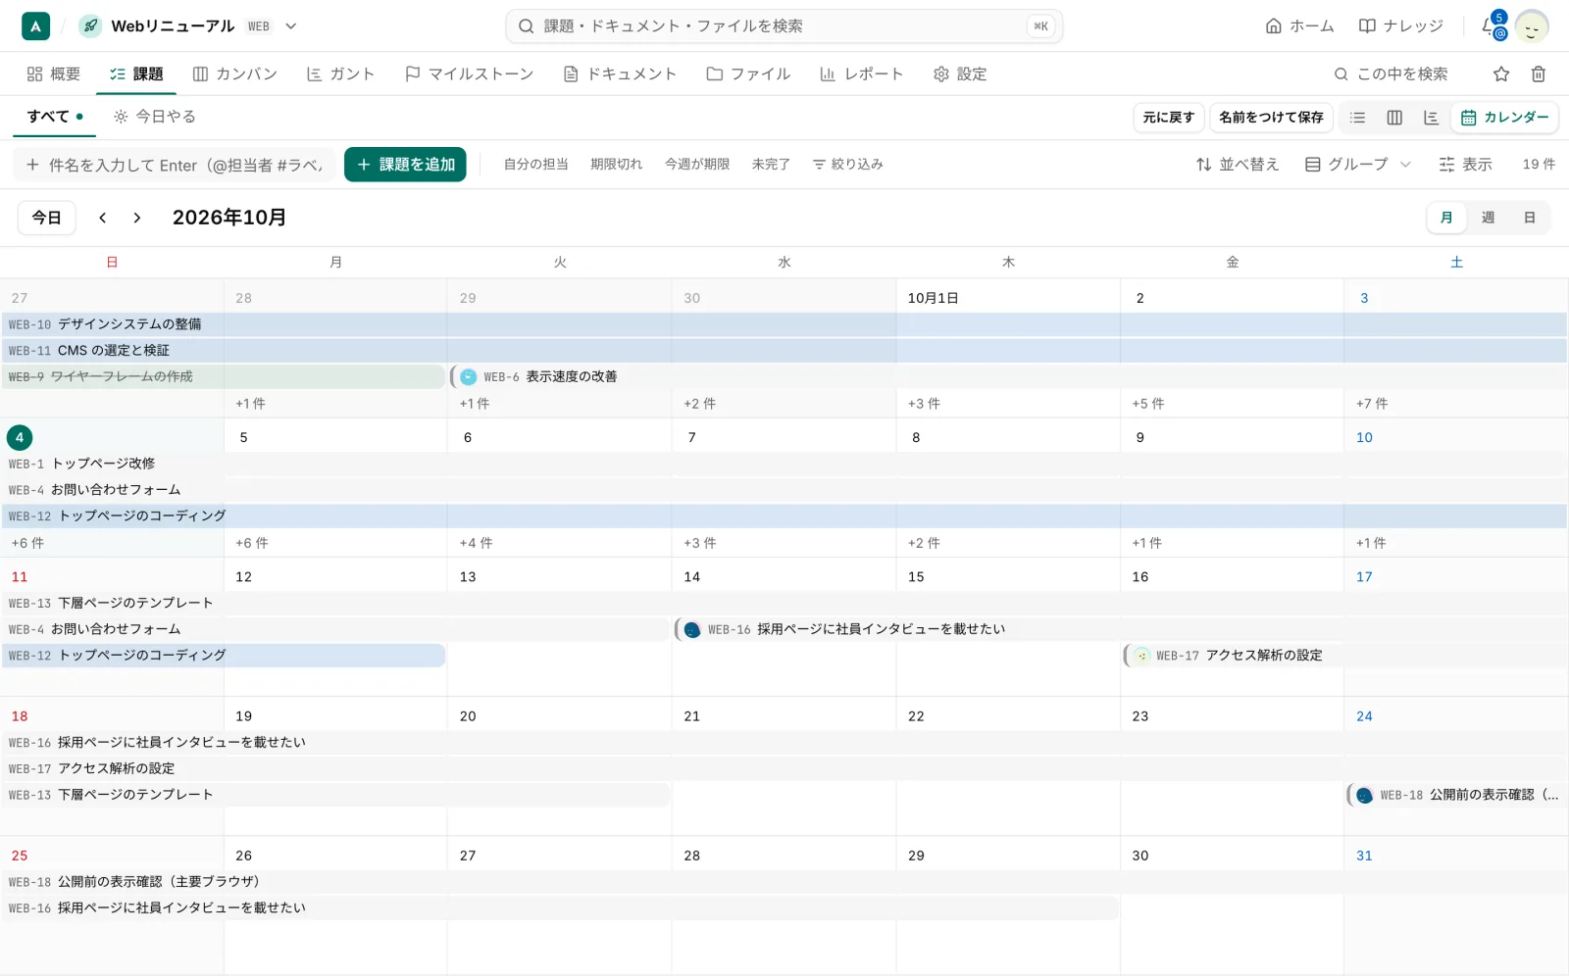This screenshot has width=1569, height=980.
Task: Select 週 week calendar view
Action: (x=1488, y=218)
